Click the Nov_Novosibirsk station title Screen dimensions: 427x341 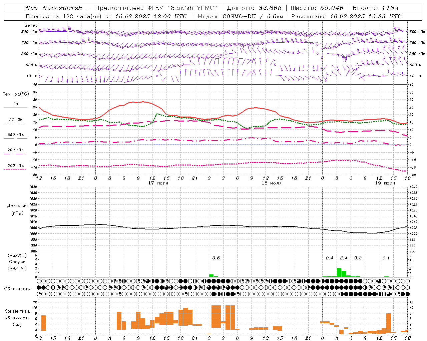coord(54,8)
